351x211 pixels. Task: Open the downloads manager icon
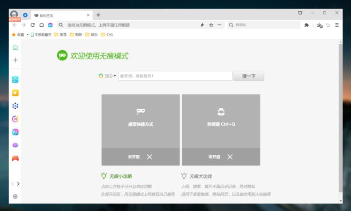click(x=319, y=25)
